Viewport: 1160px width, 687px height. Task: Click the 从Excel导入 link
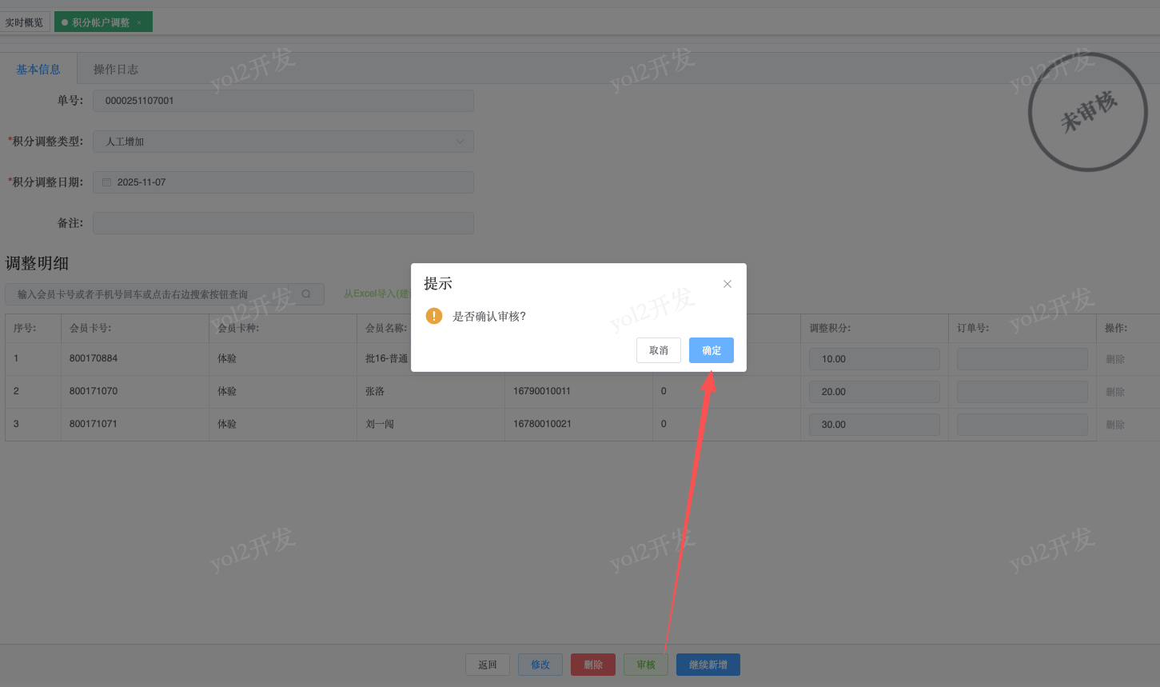tap(376, 294)
